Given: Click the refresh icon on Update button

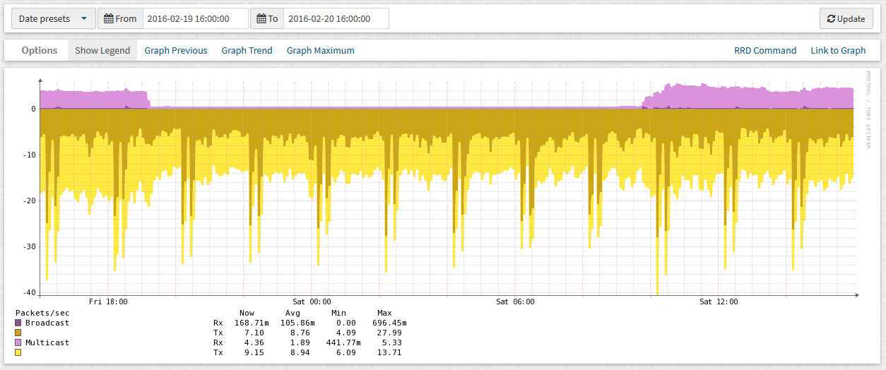Looking at the screenshot, I should [x=831, y=19].
